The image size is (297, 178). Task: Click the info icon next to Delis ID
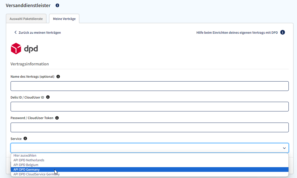(48, 97)
